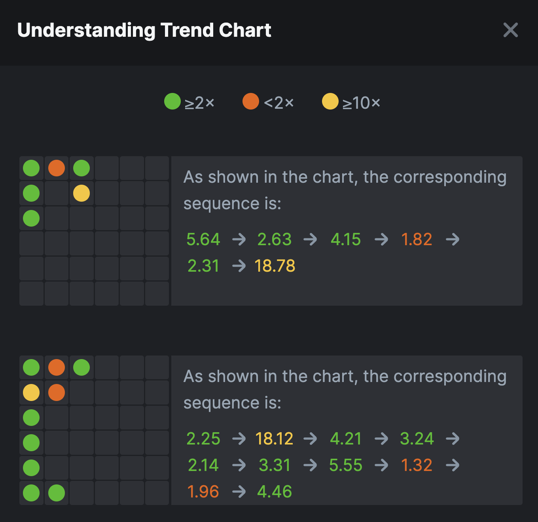Click the 18.12 yellow value
Image resolution: width=538 pixels, height=522 pixels.
pos(274,439)
